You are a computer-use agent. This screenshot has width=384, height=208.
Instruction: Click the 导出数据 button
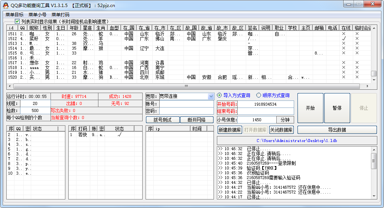[x=337, y=130]
